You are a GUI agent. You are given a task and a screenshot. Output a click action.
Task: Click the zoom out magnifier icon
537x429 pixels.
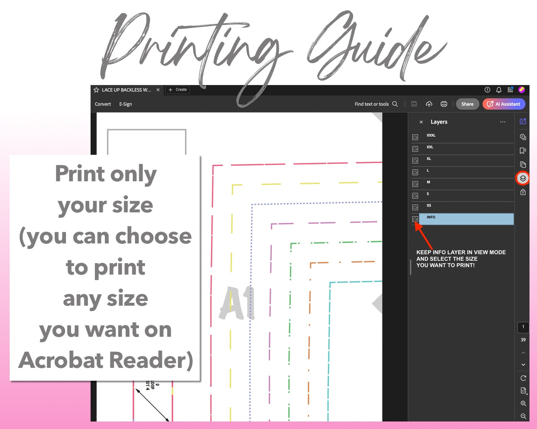tap(523, 416)
